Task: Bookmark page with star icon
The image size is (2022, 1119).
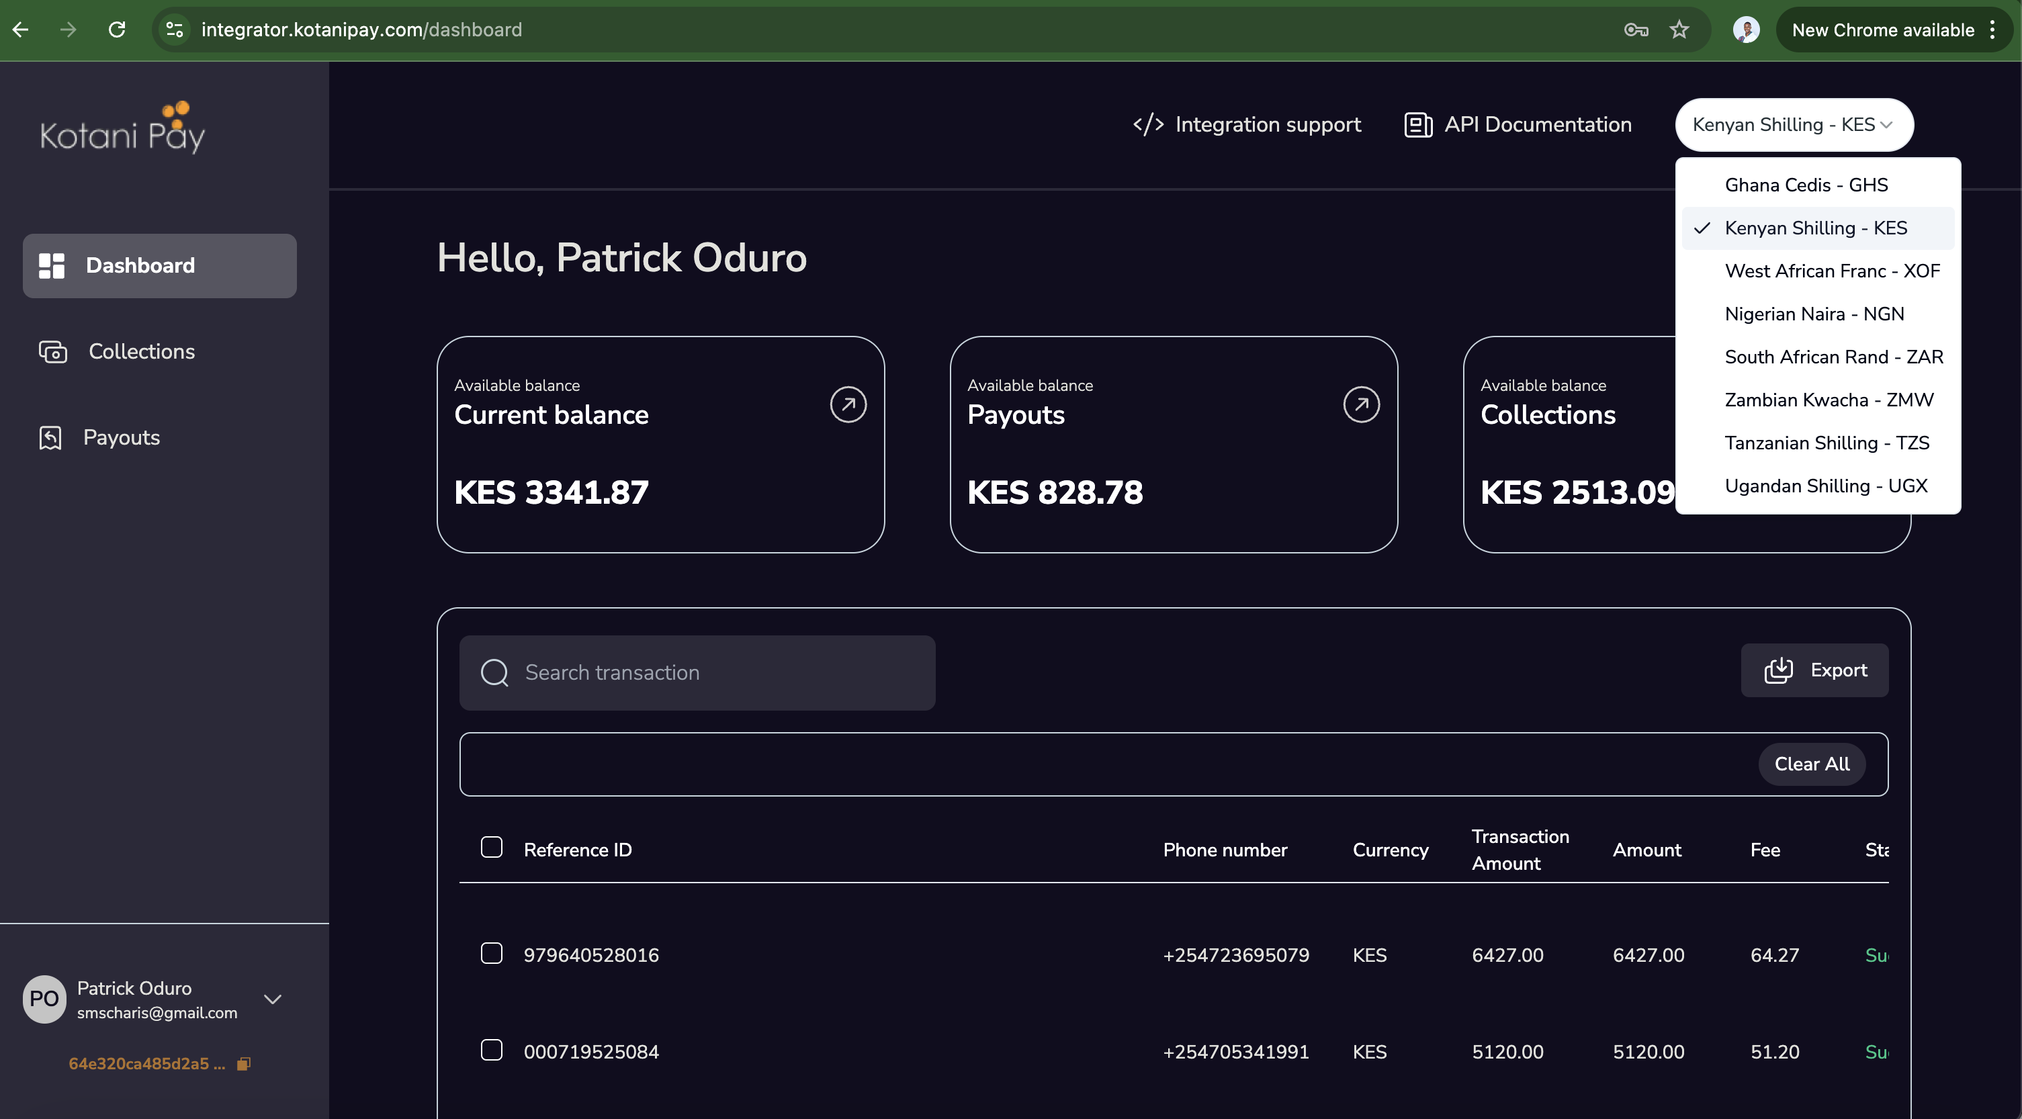Action: pyautogui.click(x=1679, y=30)
